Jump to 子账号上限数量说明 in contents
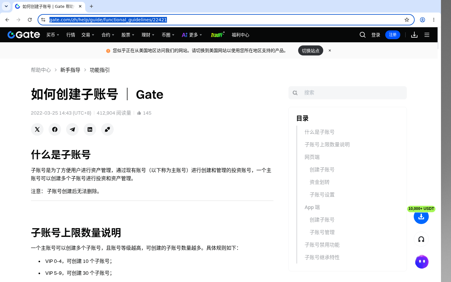This screenshot has height=282, width=451. [327, 144]
